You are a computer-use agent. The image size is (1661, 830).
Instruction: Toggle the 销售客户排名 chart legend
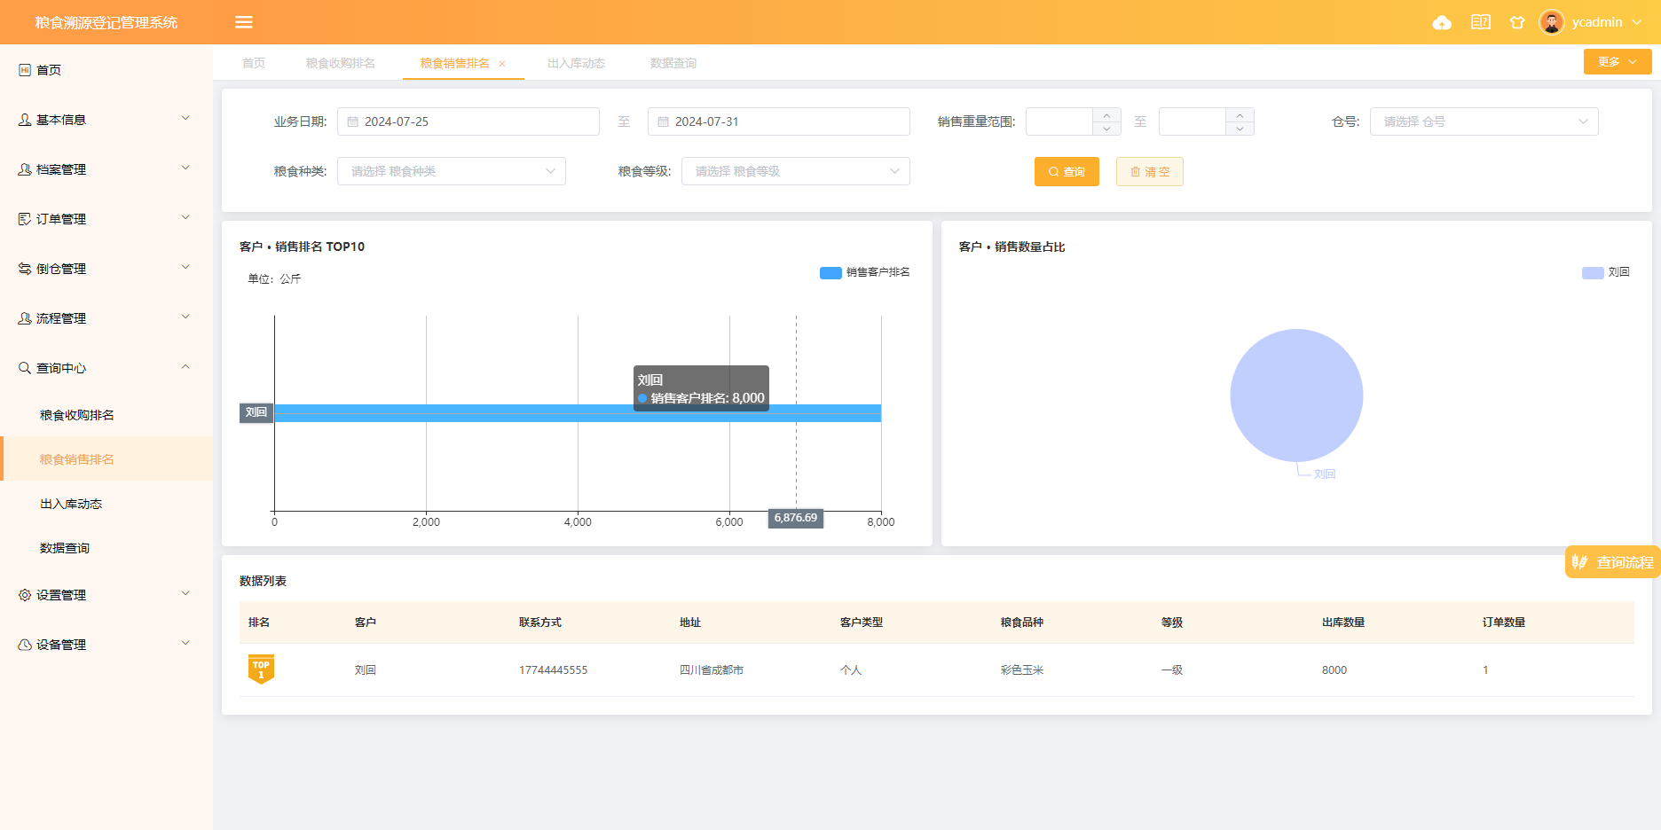pyautogui.click(x=864, y=272)
